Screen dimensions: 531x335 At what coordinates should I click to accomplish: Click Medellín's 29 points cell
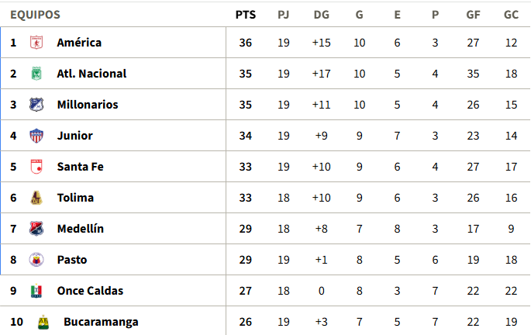pyautogui.click(x=246, y=229)
